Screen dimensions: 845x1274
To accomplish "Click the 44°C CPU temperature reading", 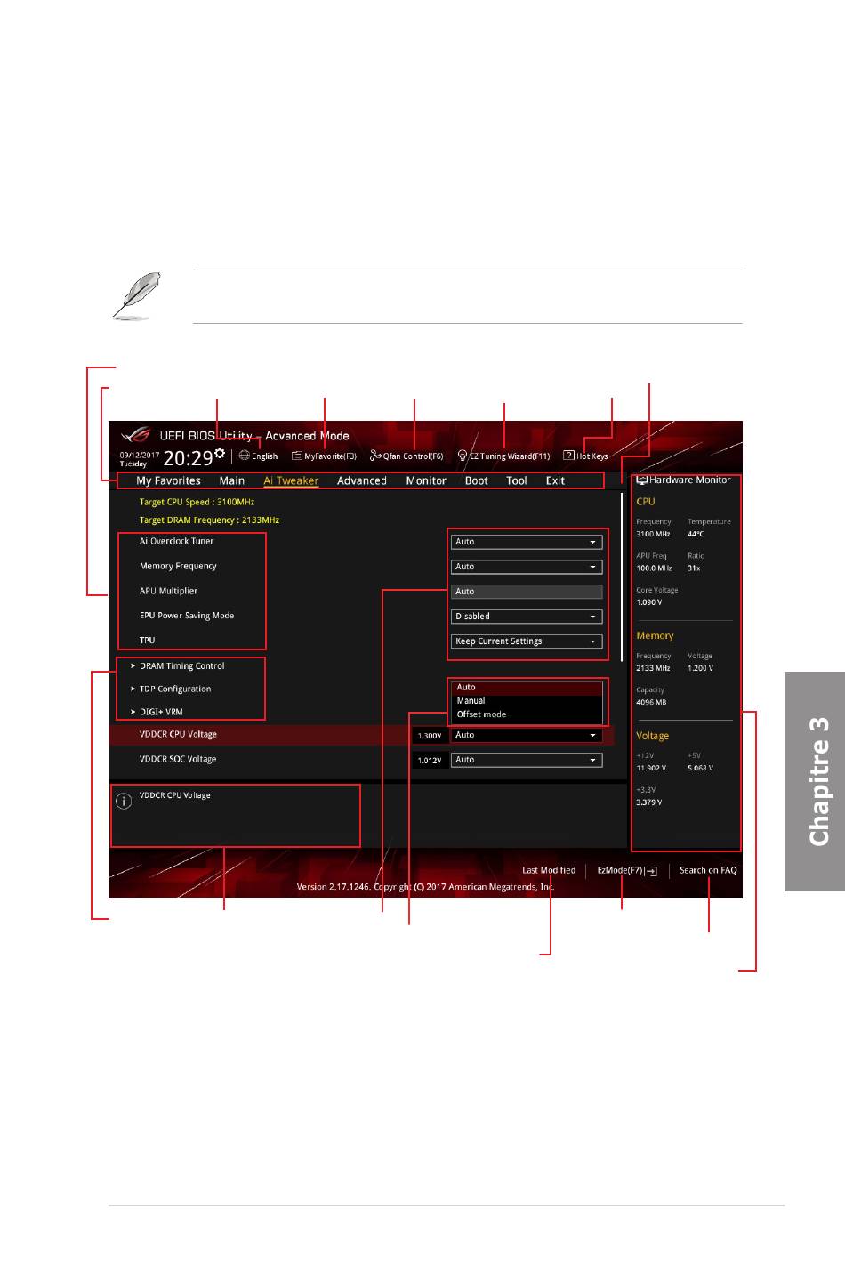I will point(696,535).
